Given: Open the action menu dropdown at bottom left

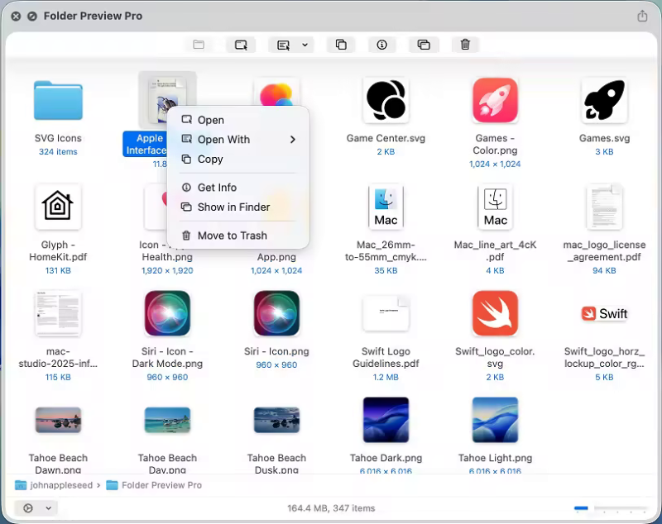Looking at the screenshot, I should [x=36, y=507].
